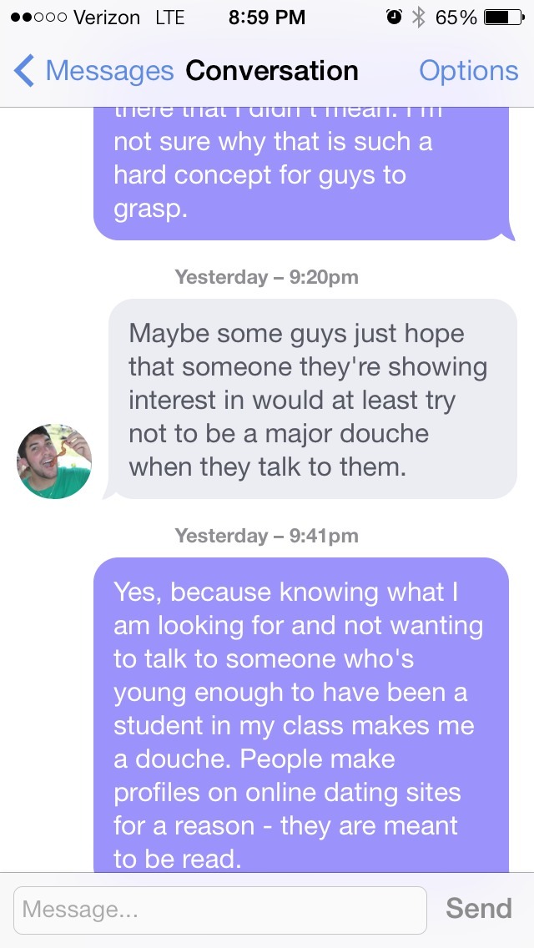Tap the "hard concept" purple message bubble
This screenshot has height=948, width=534.
click(x=300, y=175)
